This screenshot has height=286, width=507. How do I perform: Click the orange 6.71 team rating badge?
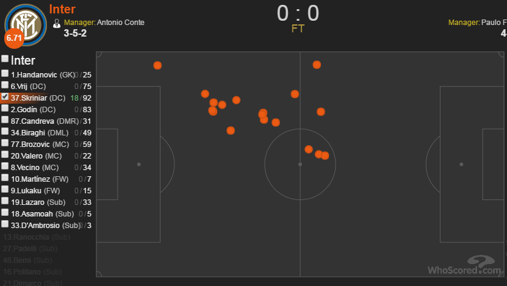click(14, 38)
